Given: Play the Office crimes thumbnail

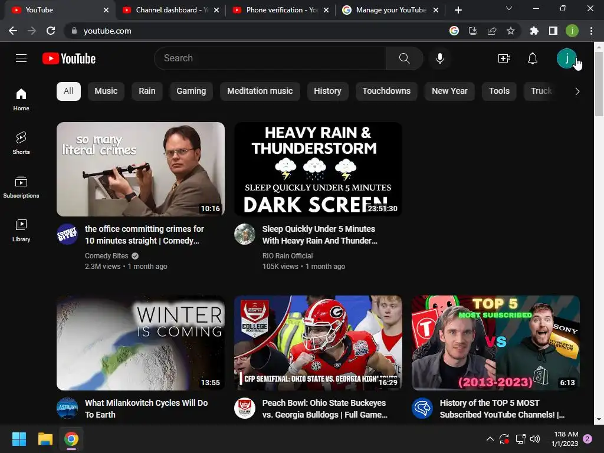Looking at the screenshot, I should click(140, 169).
